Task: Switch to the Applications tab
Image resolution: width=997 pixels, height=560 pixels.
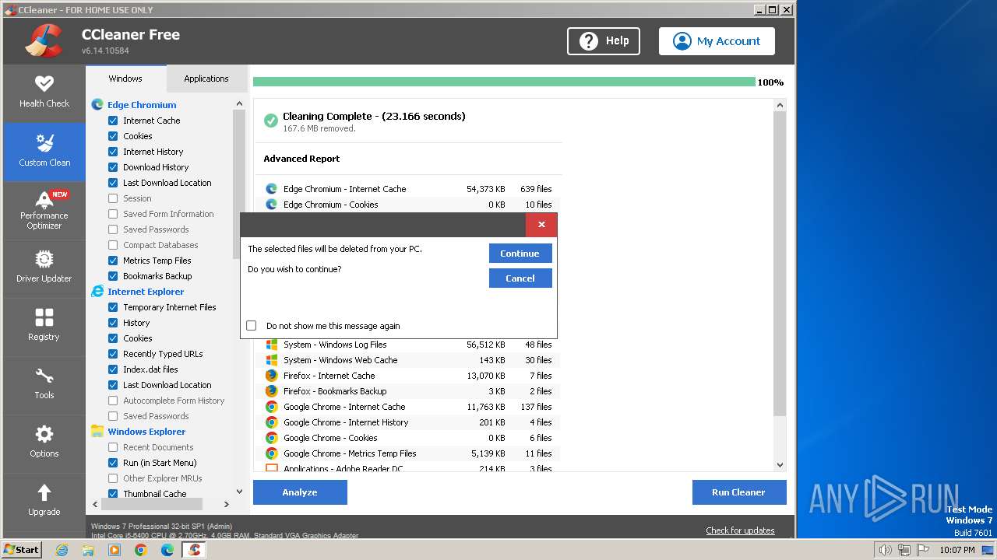Action: [206, 79]
